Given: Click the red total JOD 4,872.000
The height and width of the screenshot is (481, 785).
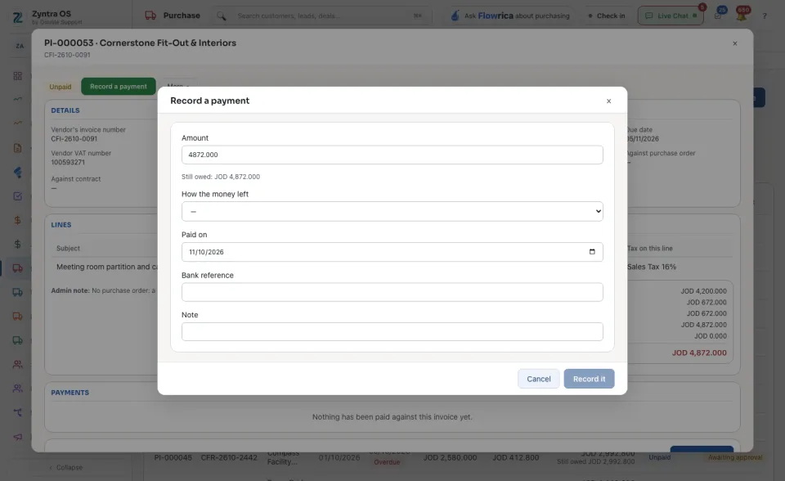Looking at the screenshot, I should click(699, 353).
